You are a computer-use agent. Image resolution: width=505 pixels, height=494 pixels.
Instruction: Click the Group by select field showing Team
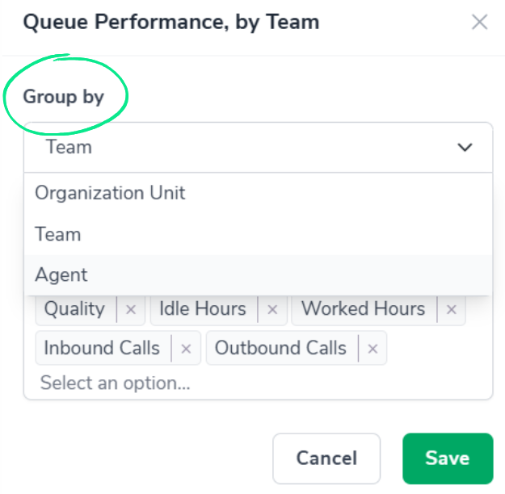(x=242, y=147)
